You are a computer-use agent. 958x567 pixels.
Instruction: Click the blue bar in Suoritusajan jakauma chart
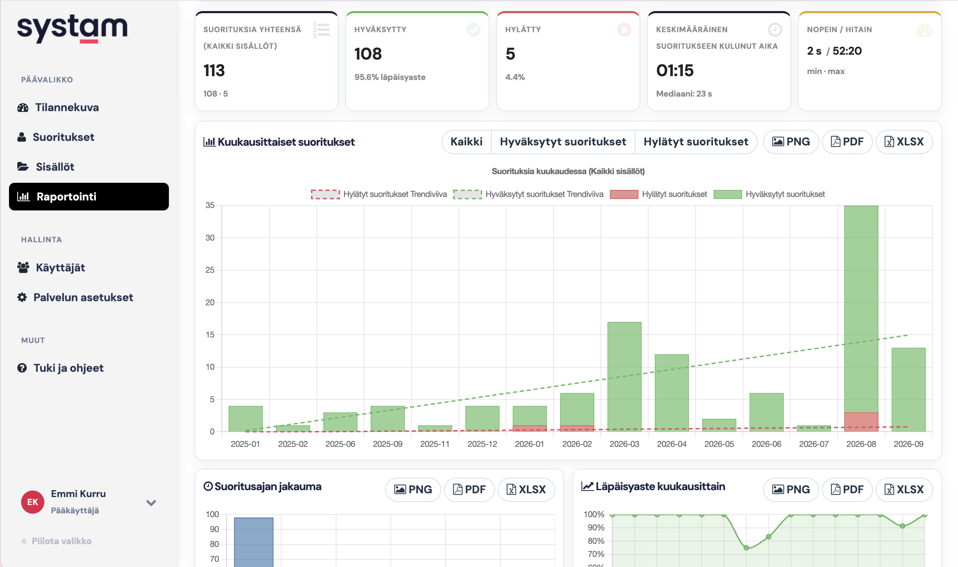pyautogui.click(x=254, y=542)
